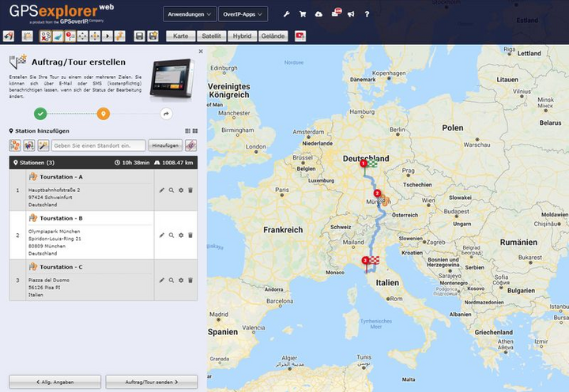Image resolution: width=569 pixels, height=392 pixels.
Task: Click the Allg. Angaben back button
Action: [x=55, y=382]
